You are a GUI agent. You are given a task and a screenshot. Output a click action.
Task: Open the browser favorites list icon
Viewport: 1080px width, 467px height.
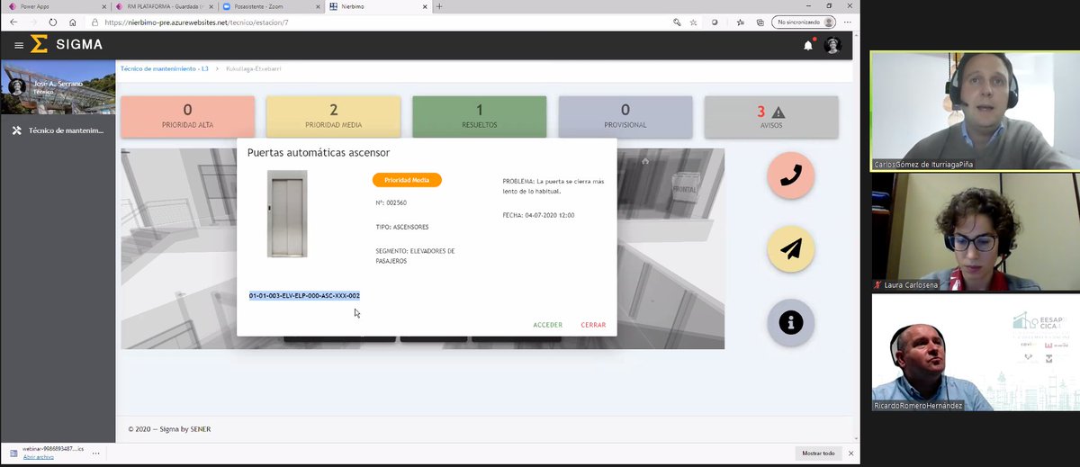coord(740,22)
